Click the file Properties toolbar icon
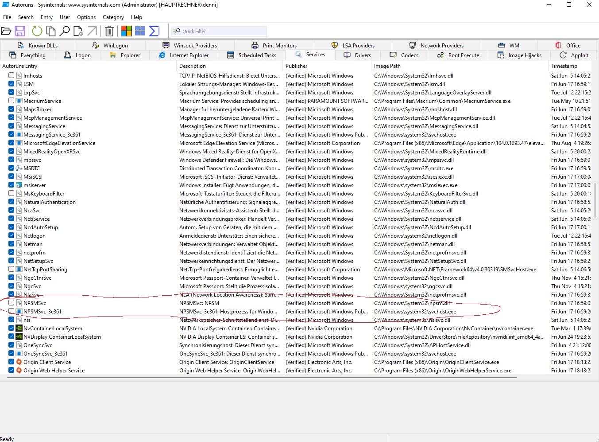 (78, 31)
